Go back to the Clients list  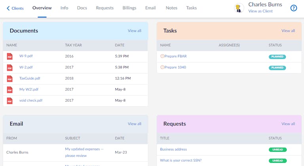(x=15, y=8)
